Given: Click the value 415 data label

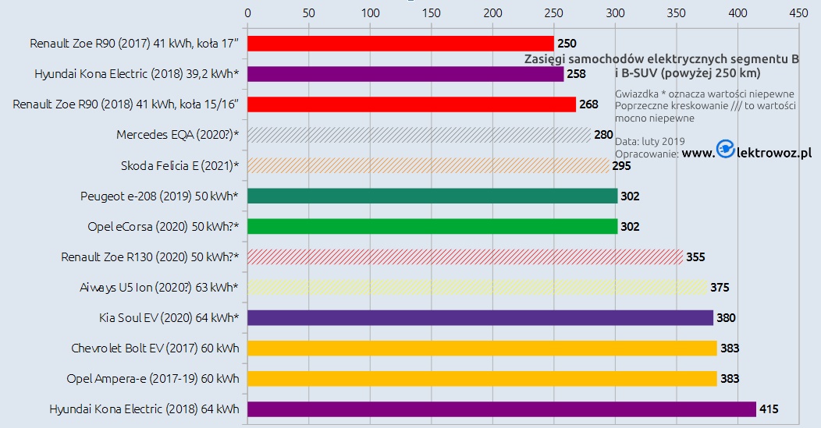Looking at the screenshot, I should 769,409.
